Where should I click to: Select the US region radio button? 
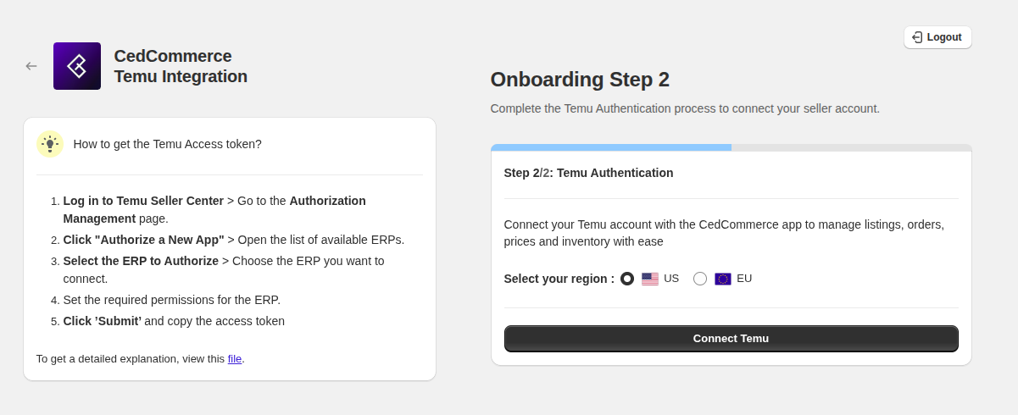pos(627,279)
